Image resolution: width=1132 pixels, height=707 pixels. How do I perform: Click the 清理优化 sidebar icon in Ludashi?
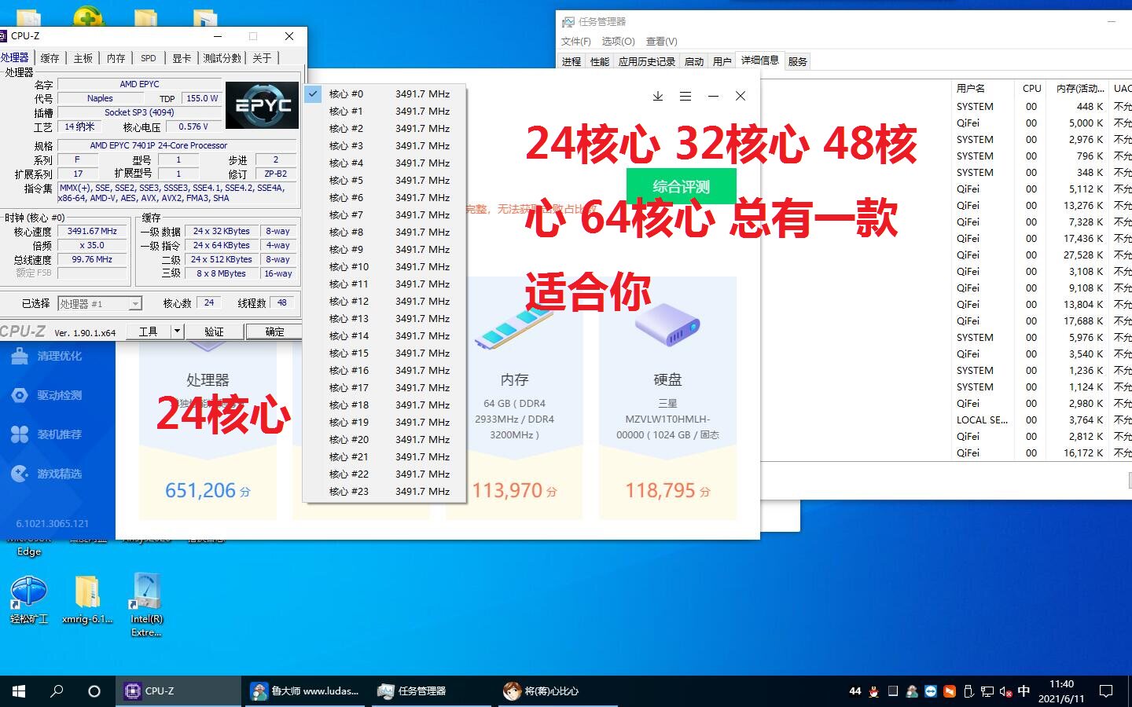click(20, 356)
